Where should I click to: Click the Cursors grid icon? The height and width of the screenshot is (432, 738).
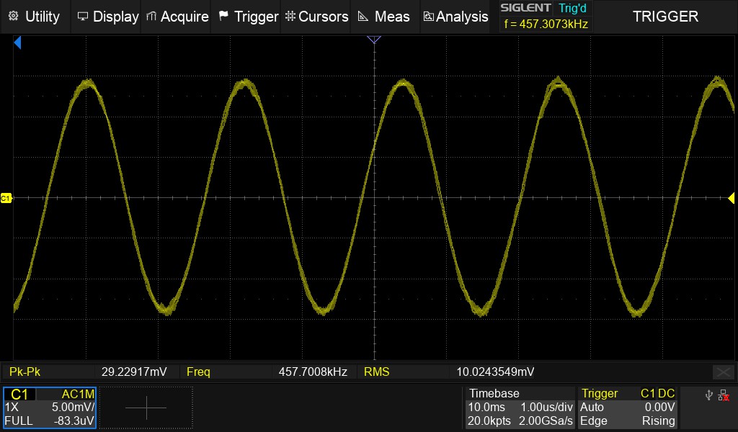coord(289,16)
